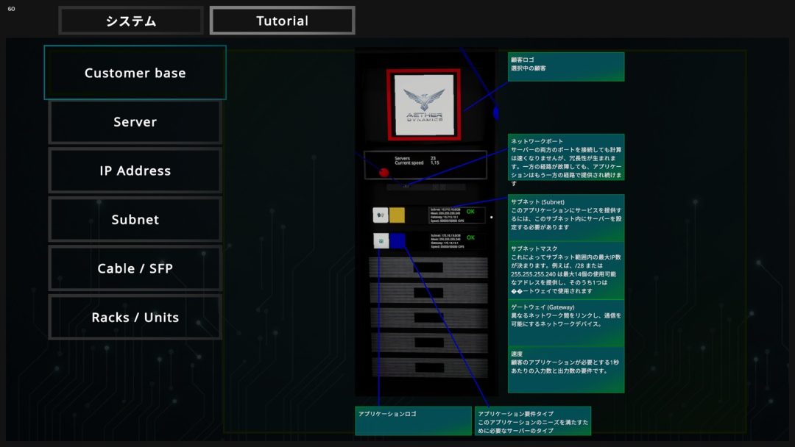Click the red status indicator dot
795x447 pixels.
[384, 173]
